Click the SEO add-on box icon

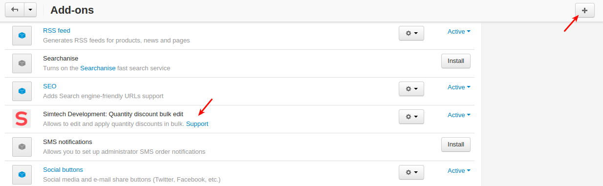pyautogui.click(x=22, y=91)
